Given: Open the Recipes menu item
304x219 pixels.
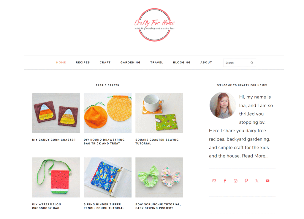Looking at the screenshot, I should [x=83, y=62].
